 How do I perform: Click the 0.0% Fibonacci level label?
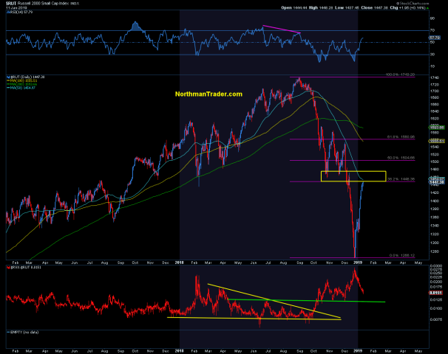pos(402,255)
